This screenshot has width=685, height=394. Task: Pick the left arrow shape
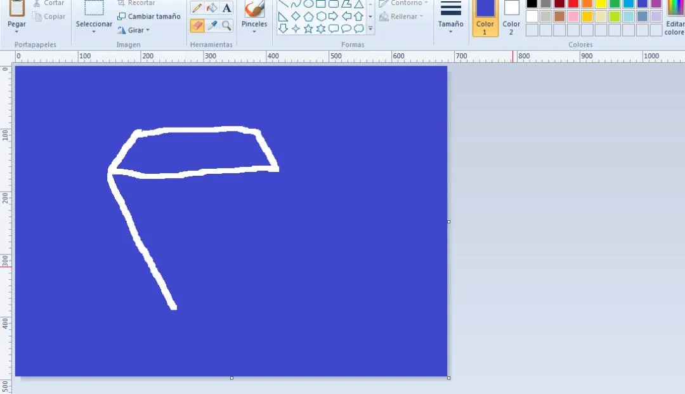click(x=346, y=16)
